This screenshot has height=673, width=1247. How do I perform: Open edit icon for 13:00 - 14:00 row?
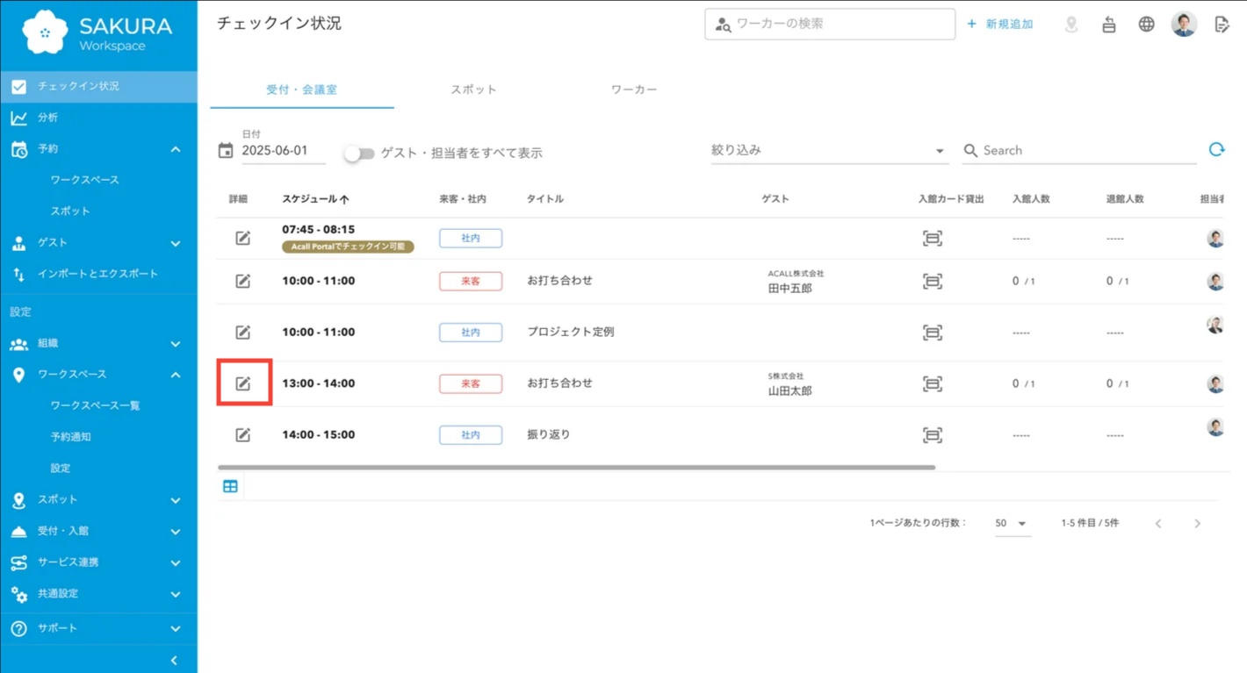click(x=243, y=383)
